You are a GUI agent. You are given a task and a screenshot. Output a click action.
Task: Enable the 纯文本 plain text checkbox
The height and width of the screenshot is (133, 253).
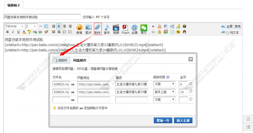tap(227, 33)
